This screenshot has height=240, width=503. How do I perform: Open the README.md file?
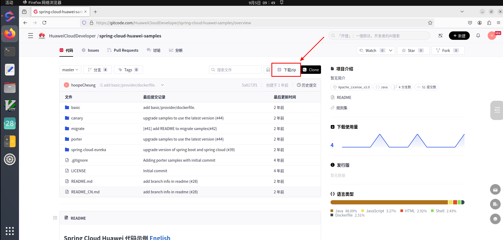(x=82, y=181)
